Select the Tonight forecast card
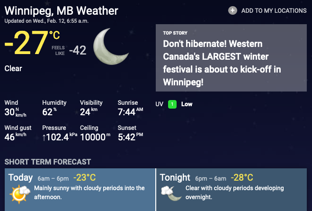The image size is (312, 211). click(x=234, y=190)
